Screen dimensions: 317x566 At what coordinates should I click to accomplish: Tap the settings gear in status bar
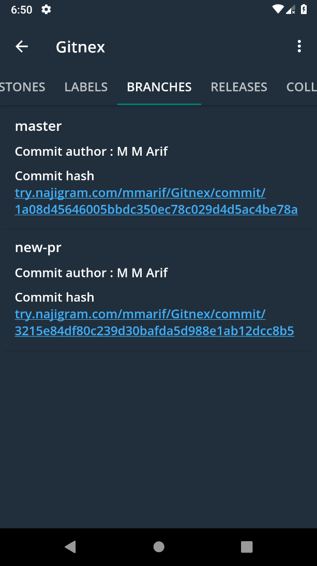pyautogui.click(x=46, y=9)
